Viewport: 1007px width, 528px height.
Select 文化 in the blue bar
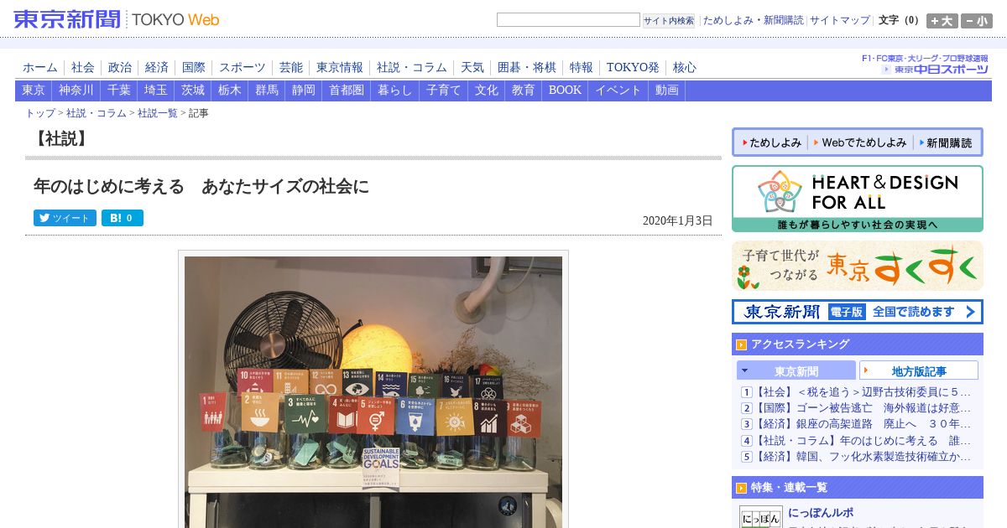[x=487, y=91]
